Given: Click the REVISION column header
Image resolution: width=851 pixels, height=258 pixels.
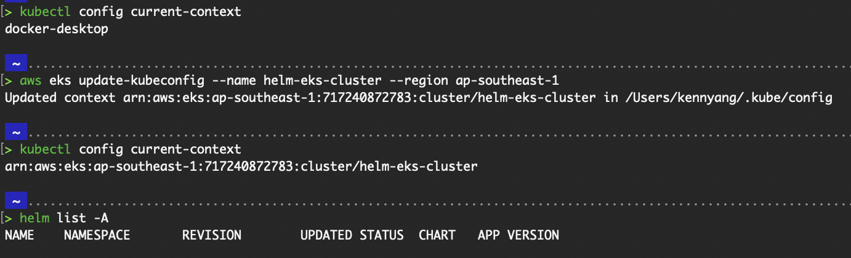Looking at the screenshot, I should pyautogui.click(x=212, y=235).
